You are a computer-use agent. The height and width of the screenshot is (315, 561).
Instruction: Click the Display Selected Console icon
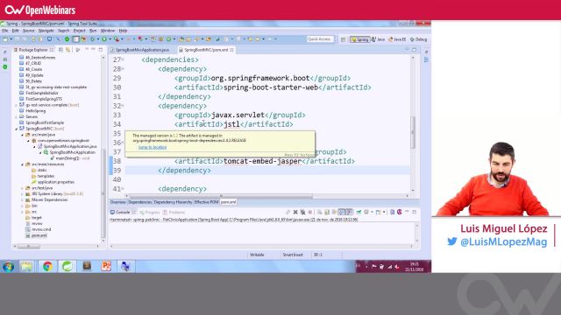(366, 212)
